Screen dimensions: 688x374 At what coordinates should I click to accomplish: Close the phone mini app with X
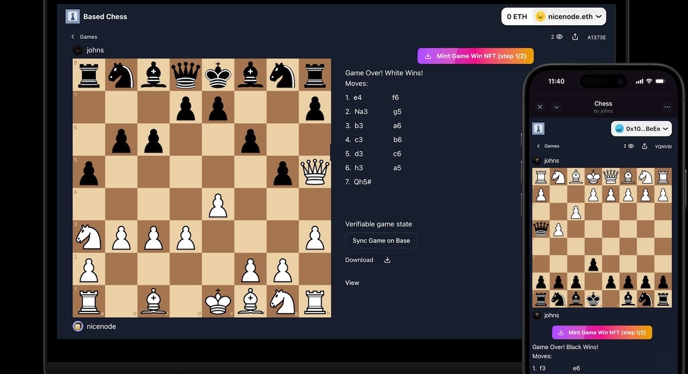coord(540,107)
